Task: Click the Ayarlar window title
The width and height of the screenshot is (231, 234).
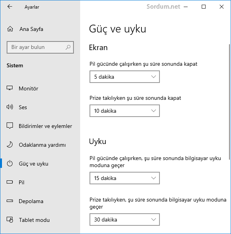Action: (x=32, y=7)
